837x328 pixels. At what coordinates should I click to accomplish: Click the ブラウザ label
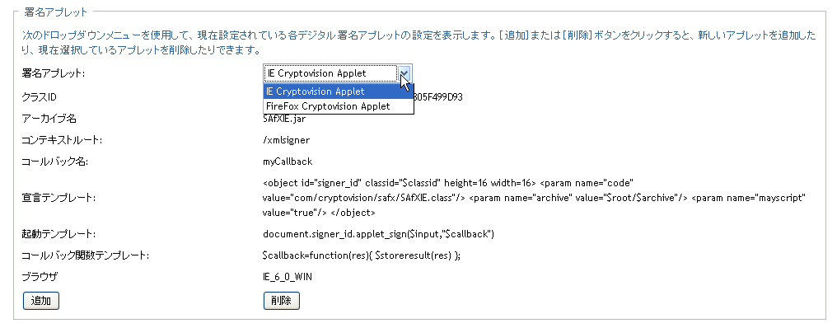(x=39, y=277)
